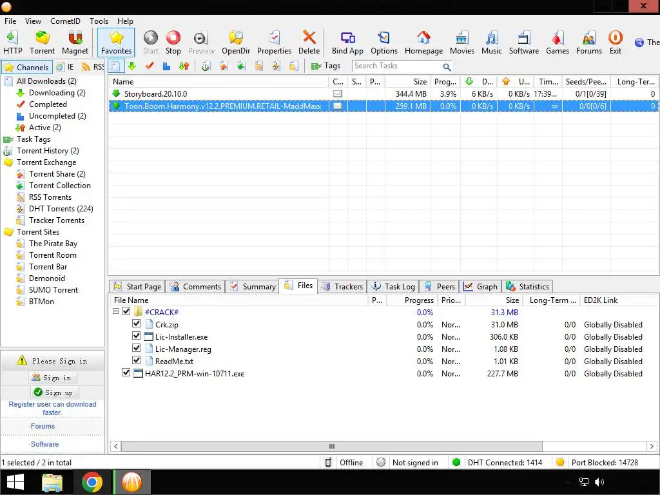Uncheck the ReadMe.txt checkbox

[136, 360]
